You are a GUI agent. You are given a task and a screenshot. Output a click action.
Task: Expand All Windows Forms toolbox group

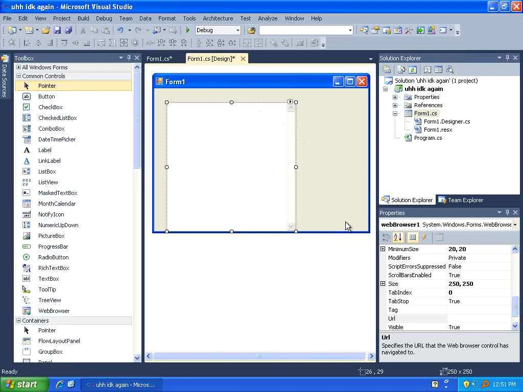coord(19,67)
